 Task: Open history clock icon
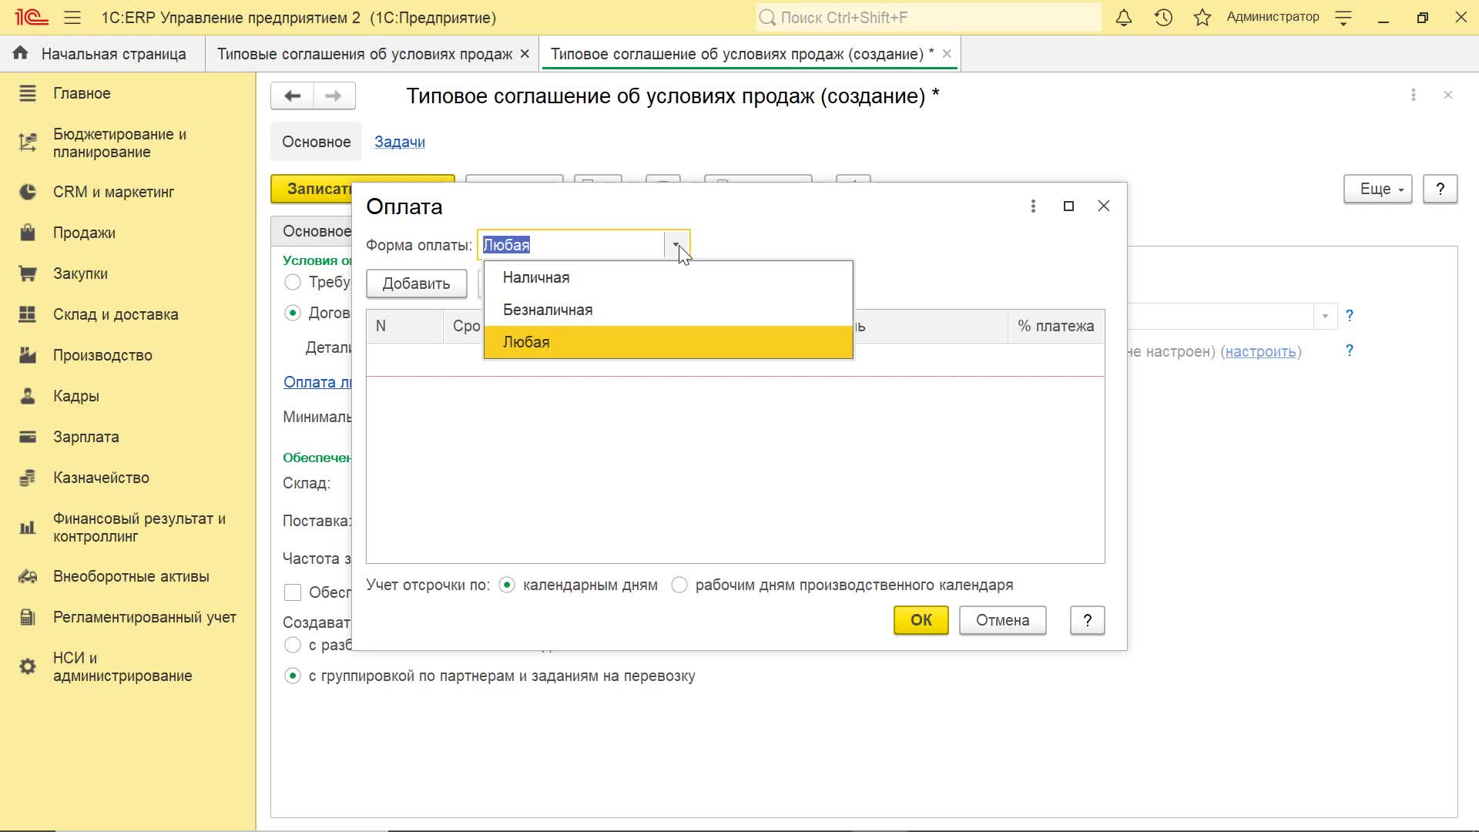click(1163, 17)
